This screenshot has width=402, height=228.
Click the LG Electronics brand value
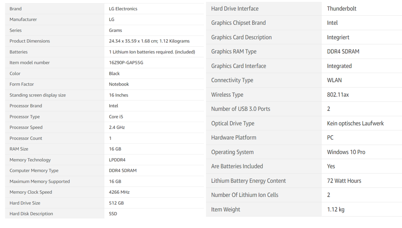(123, 9)
